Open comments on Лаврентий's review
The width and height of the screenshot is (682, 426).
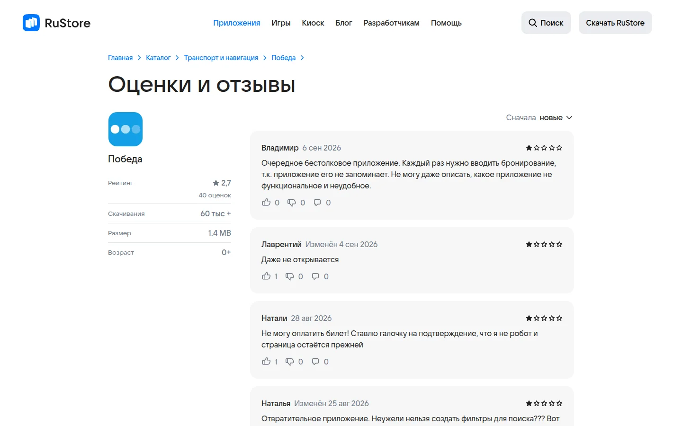pyautogui.click(x=315, y=276)
